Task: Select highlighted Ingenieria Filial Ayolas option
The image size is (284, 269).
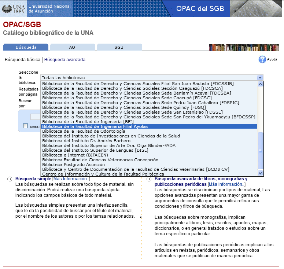Action: point(149,126)
